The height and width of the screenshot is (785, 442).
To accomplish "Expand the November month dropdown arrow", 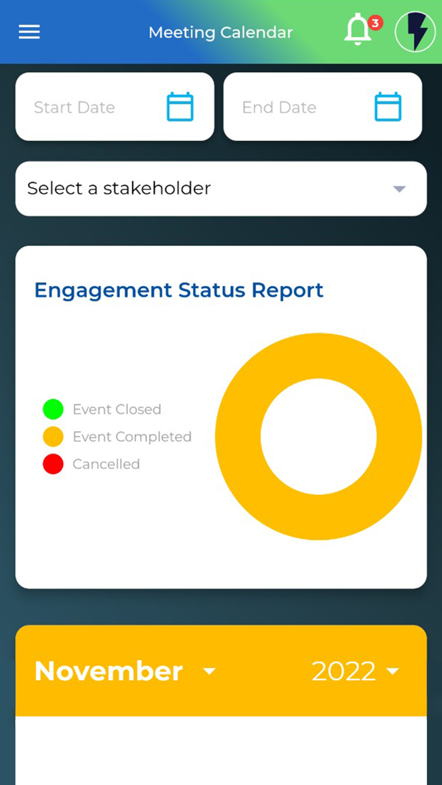I will 210,671.
